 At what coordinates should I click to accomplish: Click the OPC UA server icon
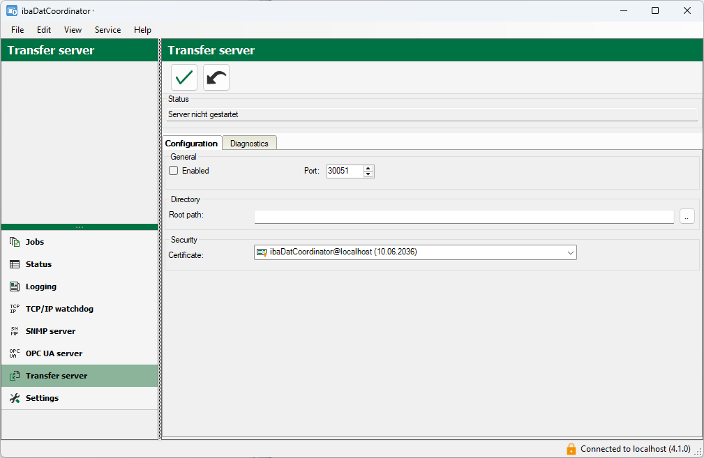tap(15, 353)
